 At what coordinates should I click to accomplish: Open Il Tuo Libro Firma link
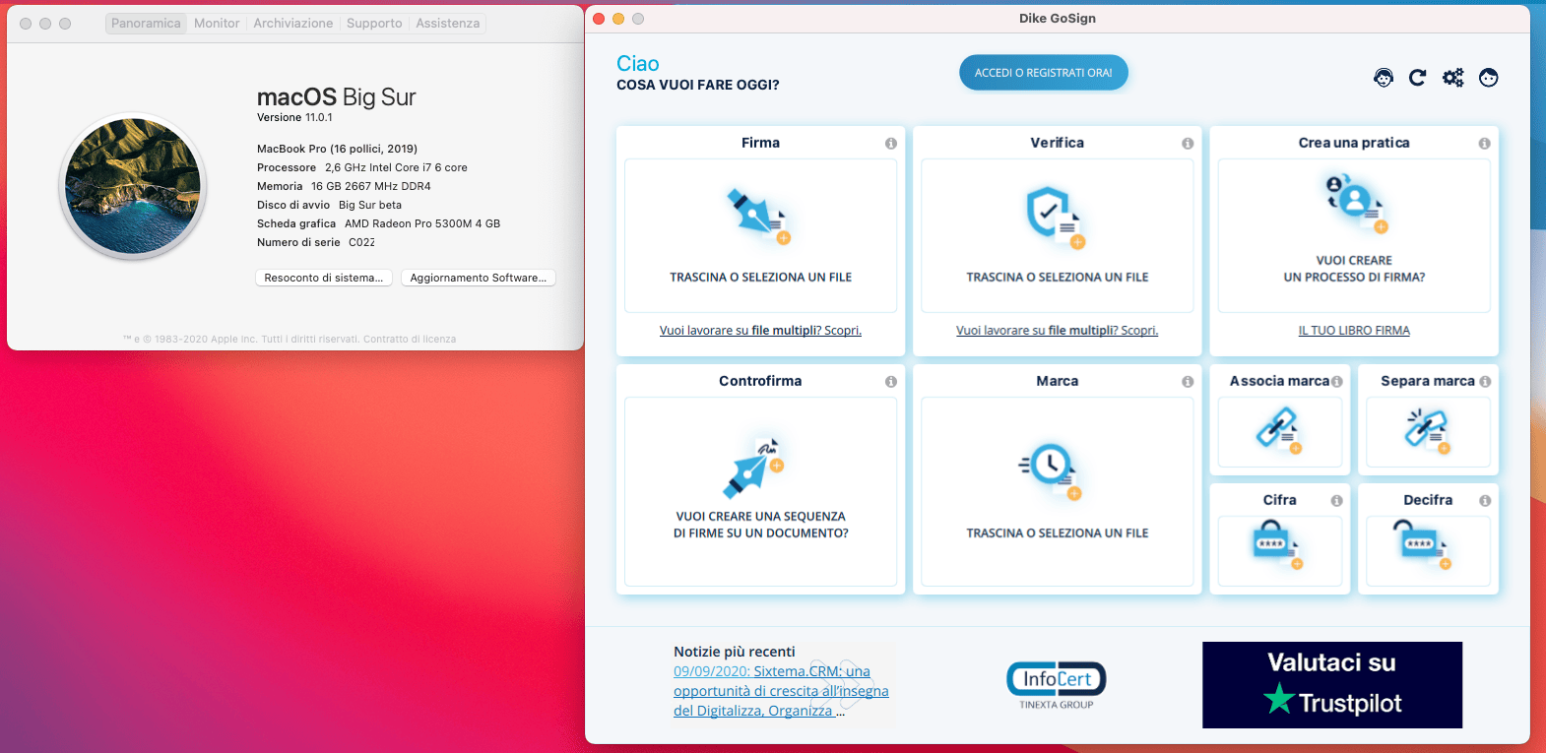click(x=1354, y=331)
